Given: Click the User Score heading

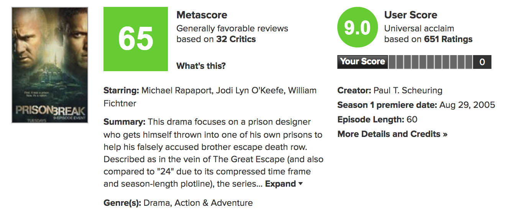Looking at the screenshot, I should 411,15.
